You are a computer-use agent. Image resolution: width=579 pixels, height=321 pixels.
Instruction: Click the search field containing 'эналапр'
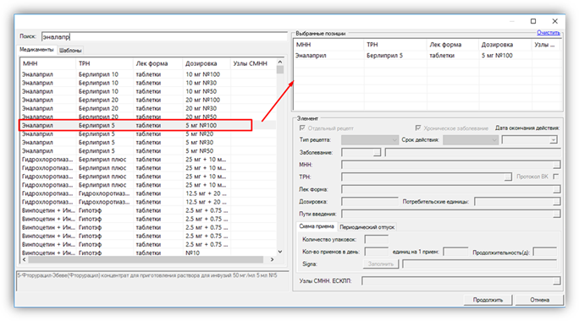(x=164, y=36)
